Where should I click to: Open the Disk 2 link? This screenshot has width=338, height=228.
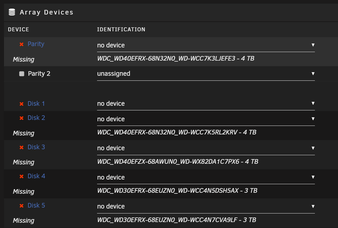(37, 118)
